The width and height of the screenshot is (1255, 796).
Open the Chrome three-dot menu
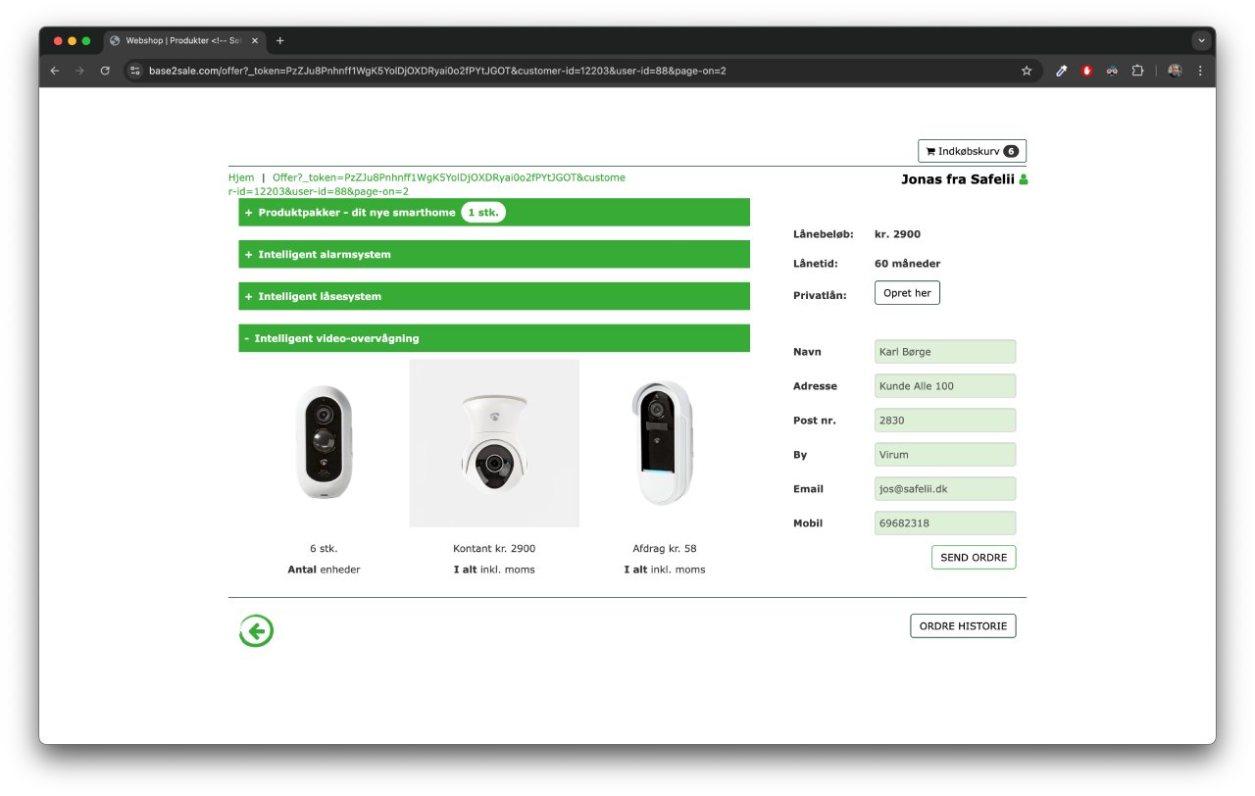pyautogui.click(x=1200, y=71)
